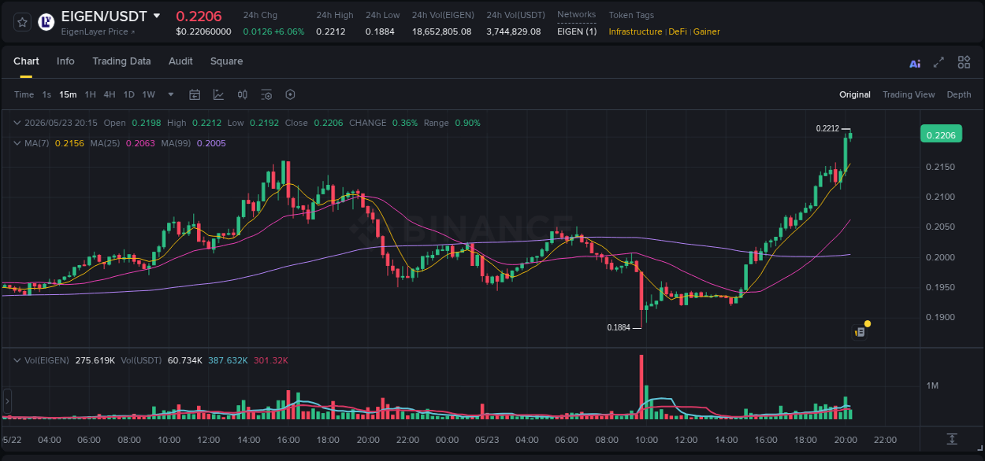Viewport: 985px width, 461px height.
Task: Open the DeFi token tag
Action: 678,31
